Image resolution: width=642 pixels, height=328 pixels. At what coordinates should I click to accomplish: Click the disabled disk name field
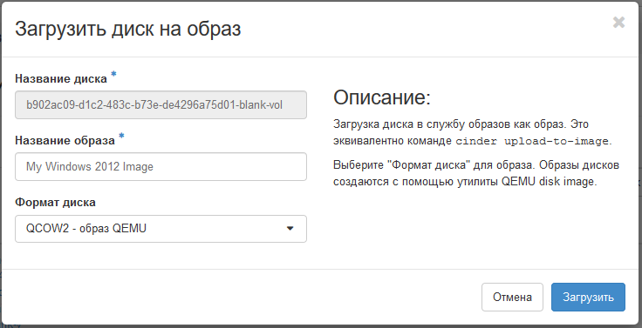tap(160, 105)
